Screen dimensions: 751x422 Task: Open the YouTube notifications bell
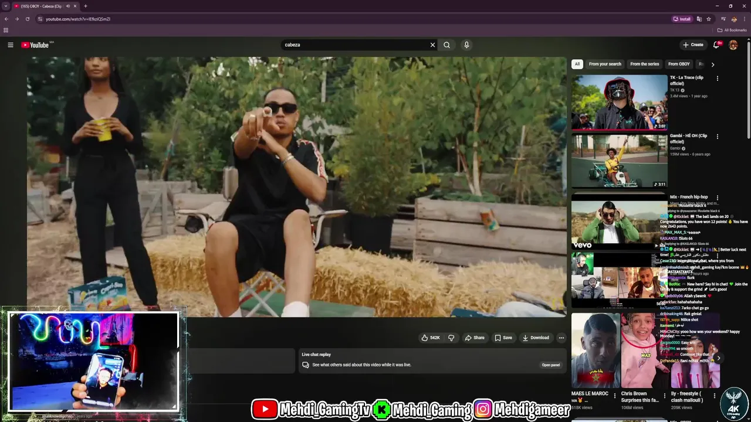[716, 45]
